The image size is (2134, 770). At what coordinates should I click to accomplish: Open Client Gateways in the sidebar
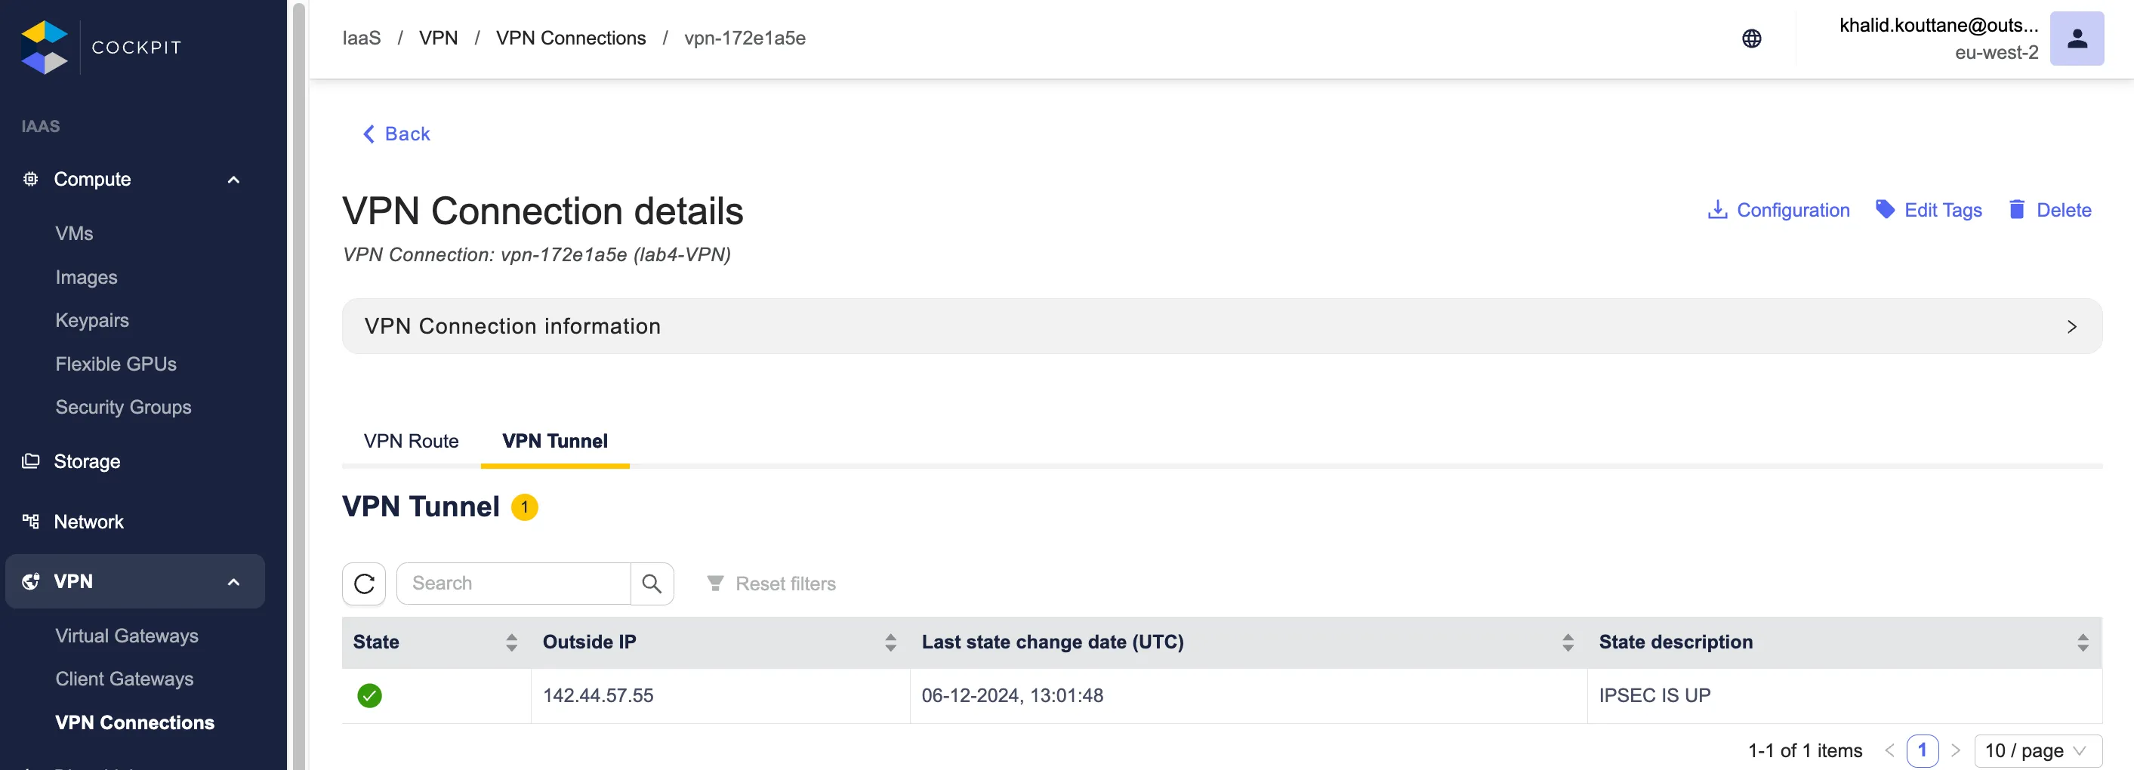click(x=125, y=679)
